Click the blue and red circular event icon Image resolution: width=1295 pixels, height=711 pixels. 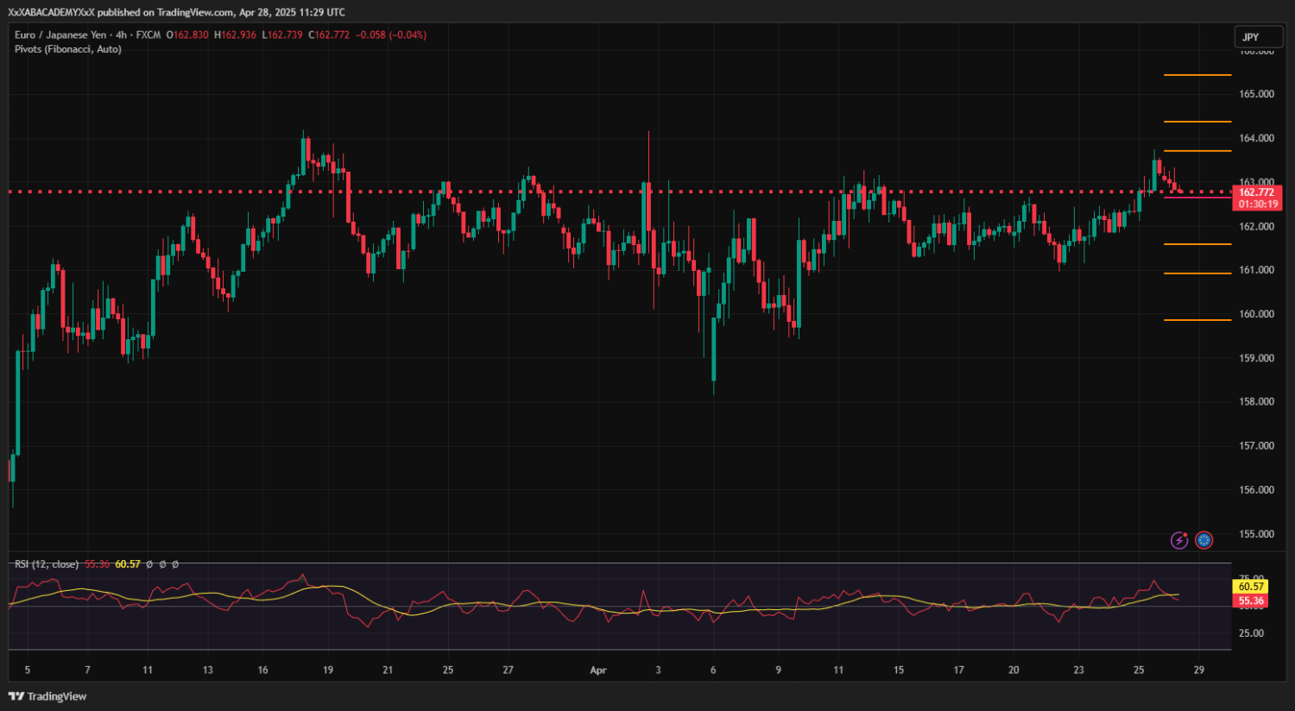pos(1203,540)
